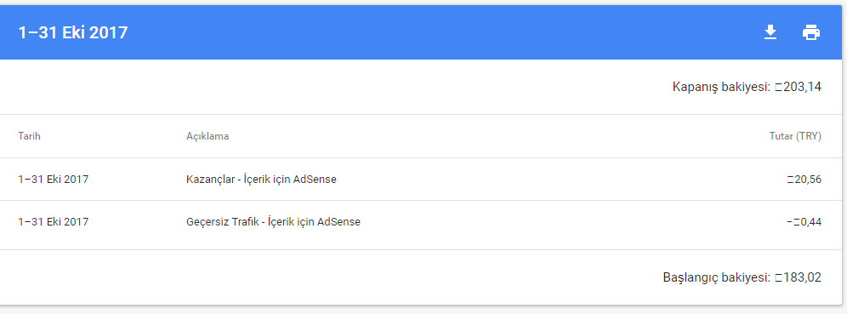This screenshot has width=847, height=314.
Task: Print the transaction statement
Action: [x=811, y=32]
